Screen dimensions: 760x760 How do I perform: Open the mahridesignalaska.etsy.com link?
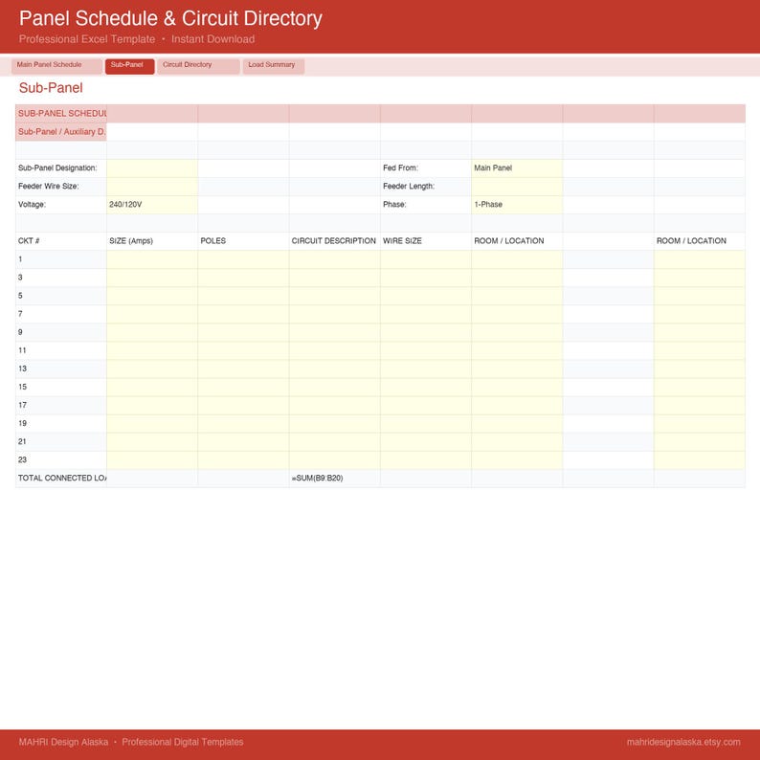(683, 742)
